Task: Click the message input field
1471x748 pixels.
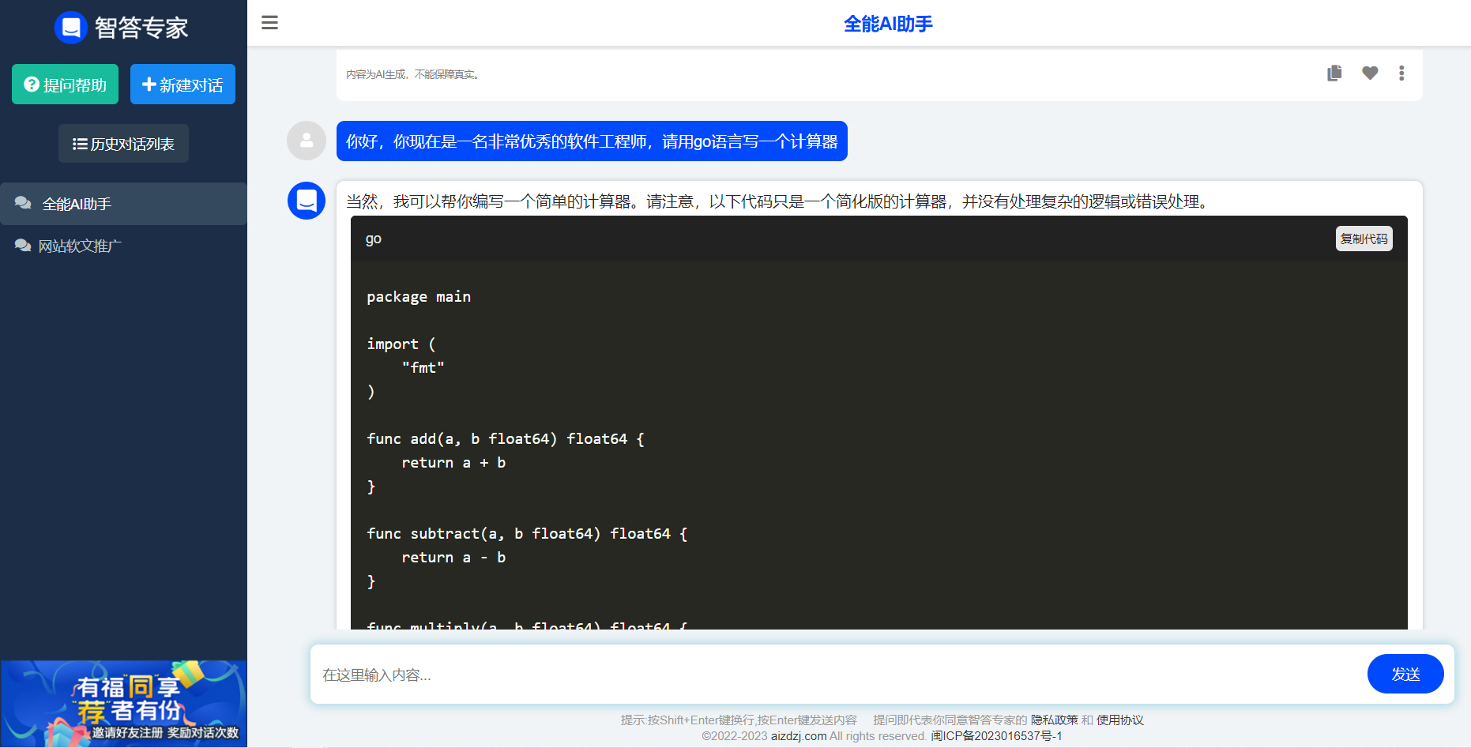Action: point(837,675)
